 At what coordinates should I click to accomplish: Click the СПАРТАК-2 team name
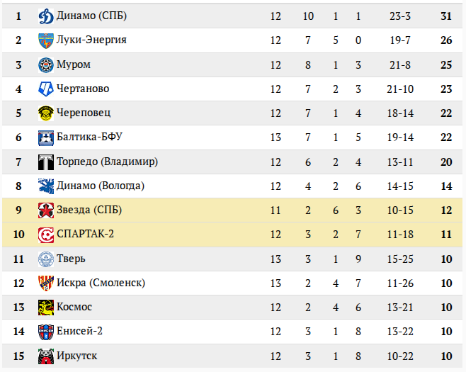pyautogui.click(x=85, y=234)
